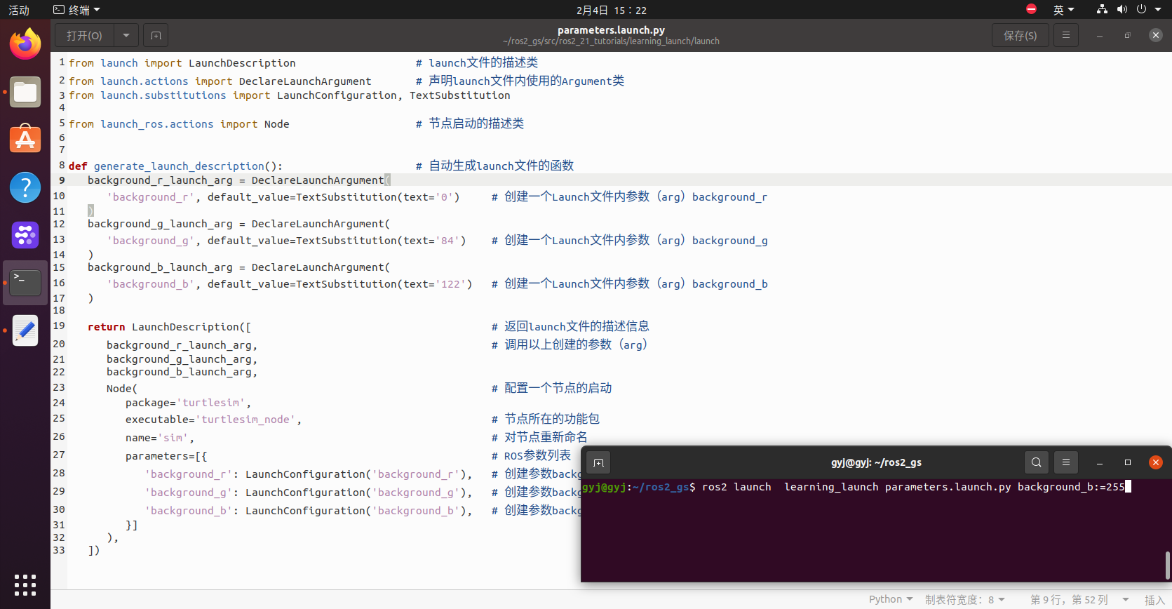Viewport: 1172px width, 609px height.
Task: Open Files manager in the dock
Action: [x=25, y=93]
